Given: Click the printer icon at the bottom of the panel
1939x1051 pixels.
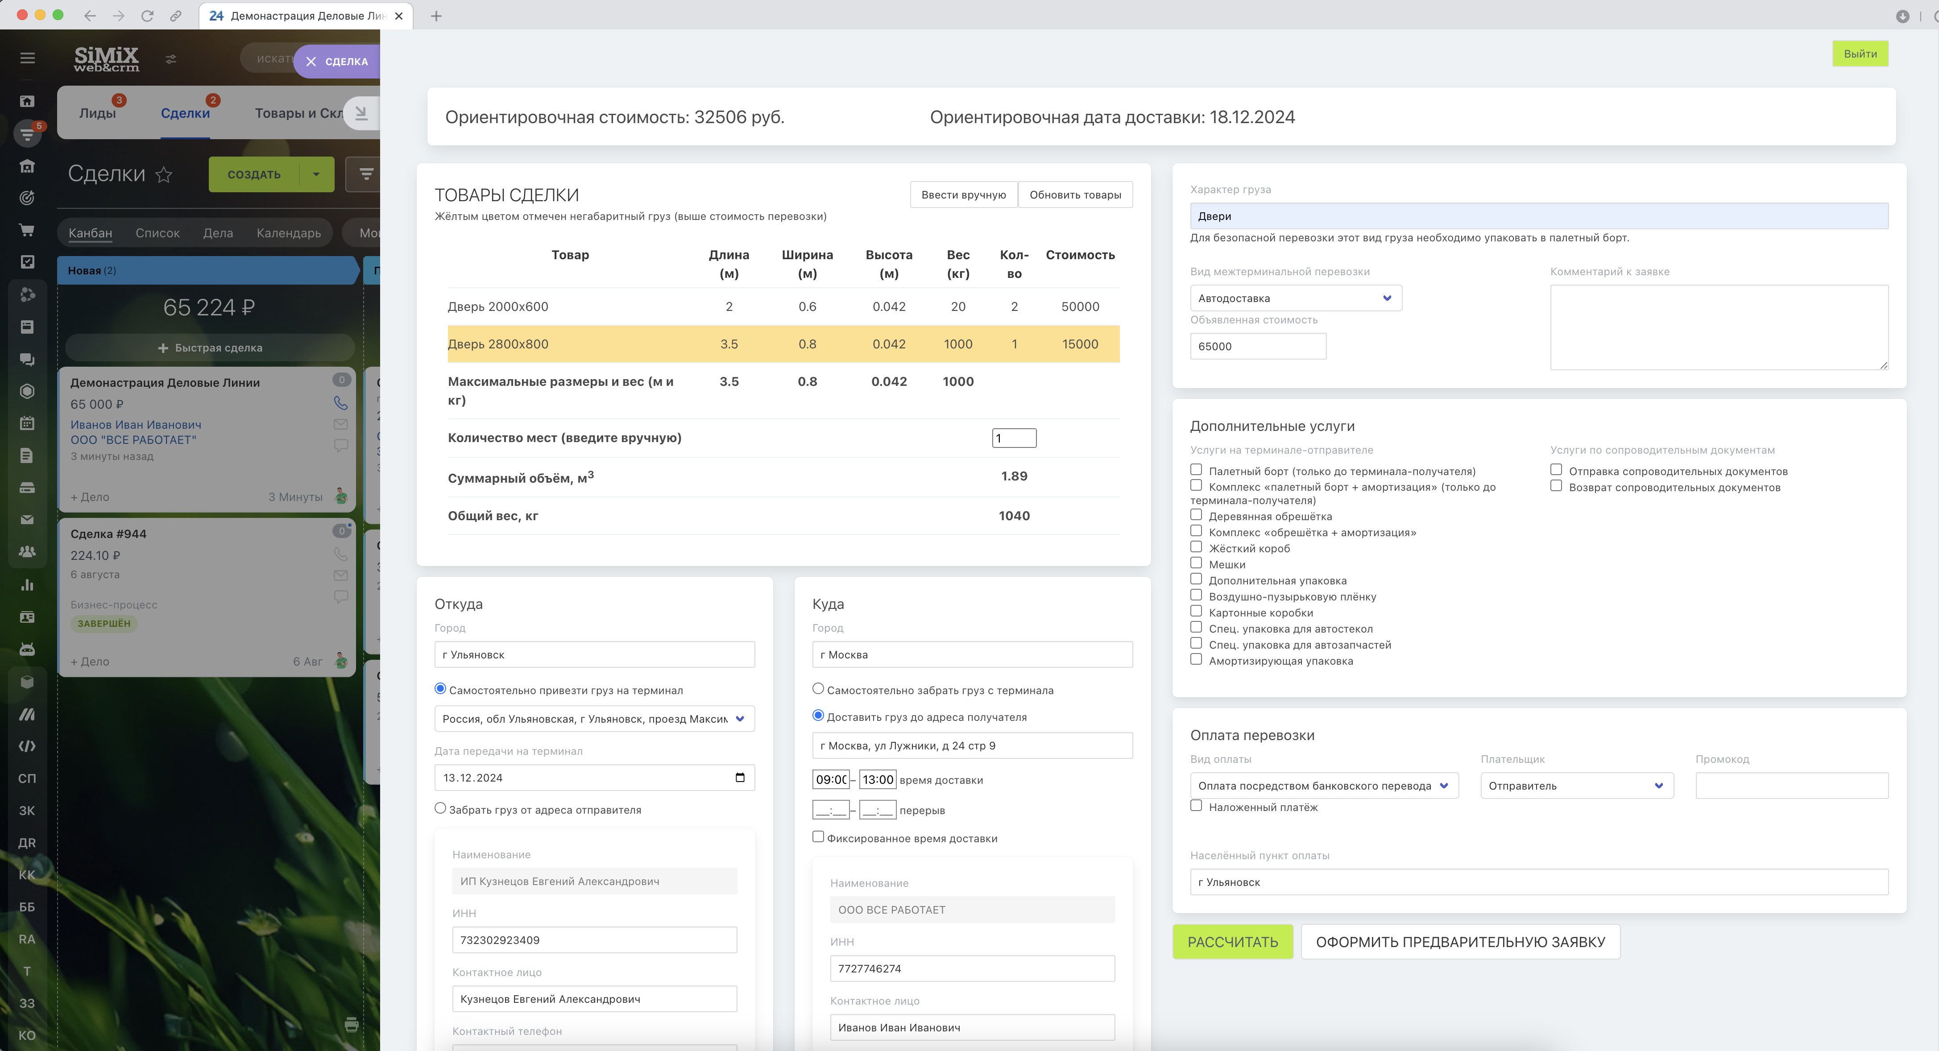Looking at the screenshot, I should coord(351,1024).
